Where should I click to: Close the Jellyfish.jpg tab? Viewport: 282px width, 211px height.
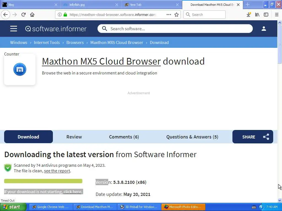click(x=117, y=5)
